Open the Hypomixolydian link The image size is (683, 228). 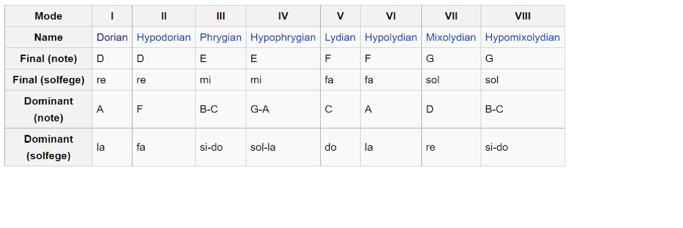(522, 37)
